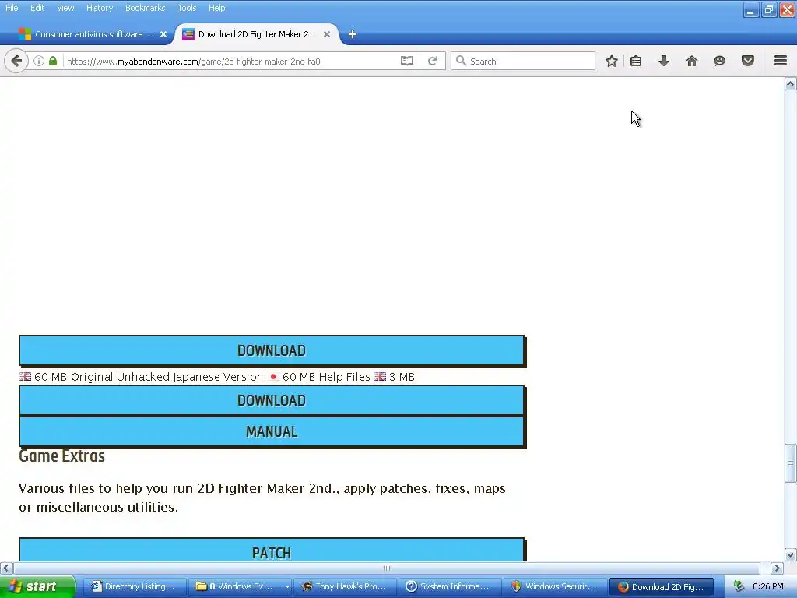This screenshot has width=797, height=598.
Task: Click UK flag before 60 MB
Action: 25,377
